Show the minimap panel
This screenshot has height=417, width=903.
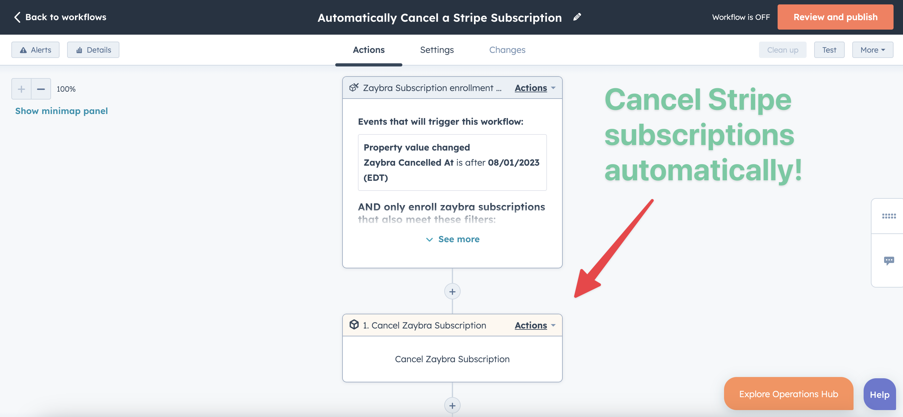(61, 111)
